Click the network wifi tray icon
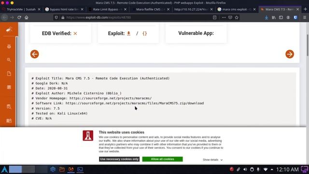Image resolution: width=309 pixels, height=174 pixels. click(266, 170)
